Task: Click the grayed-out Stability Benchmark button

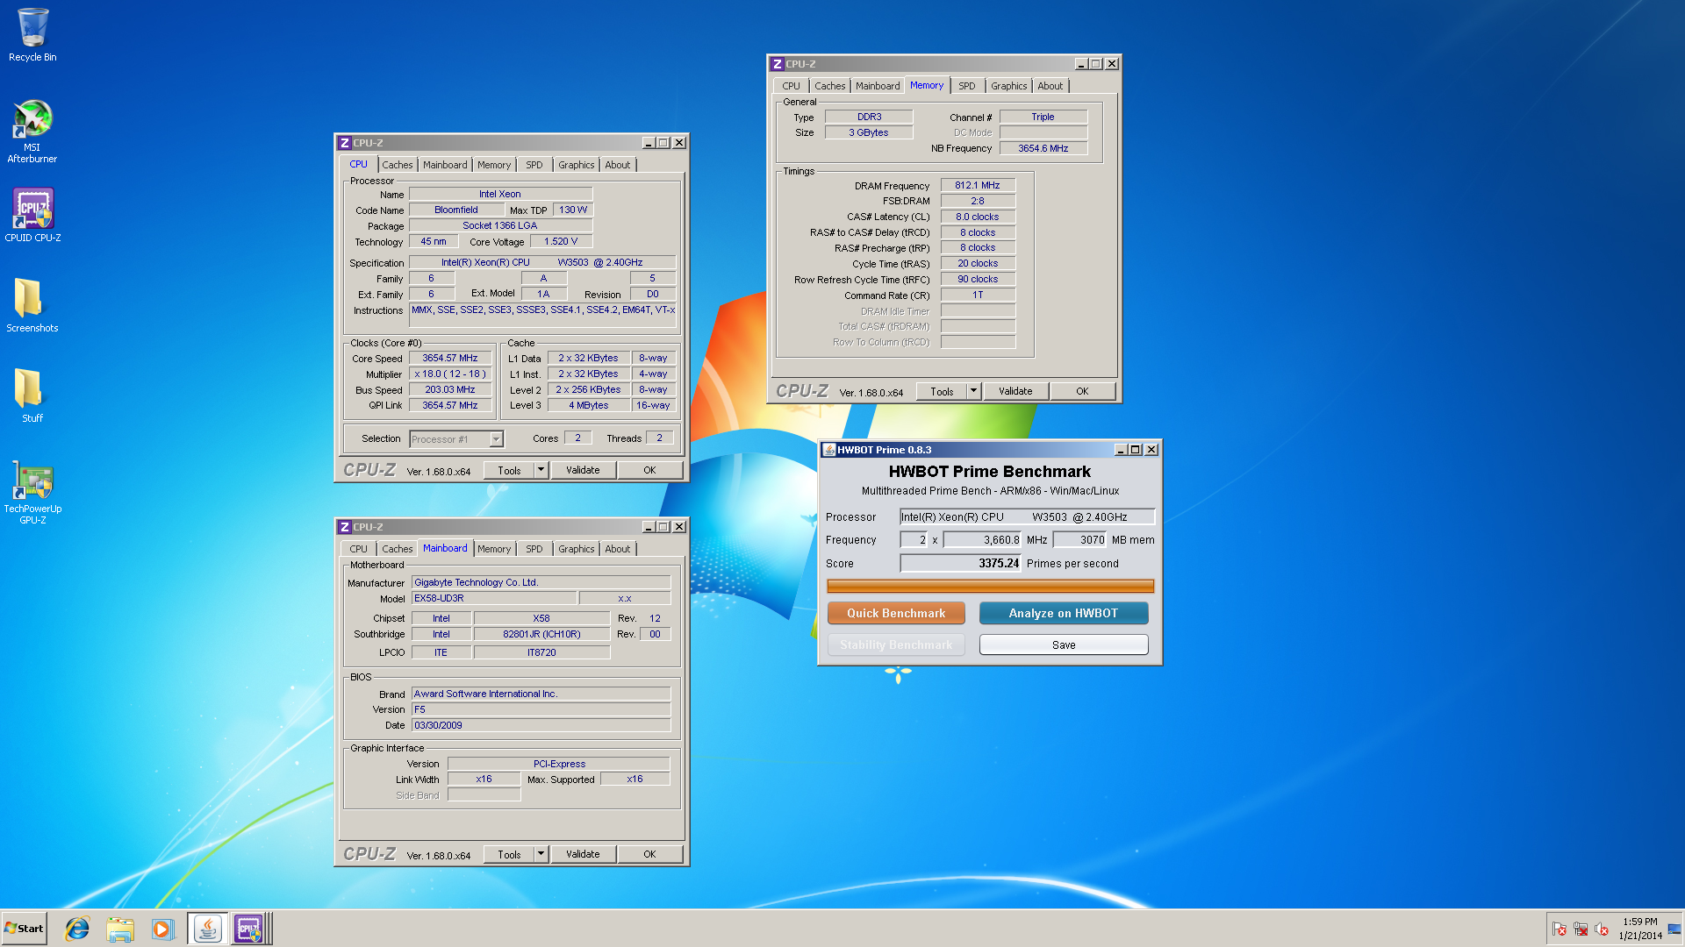Action: point(896,644)
